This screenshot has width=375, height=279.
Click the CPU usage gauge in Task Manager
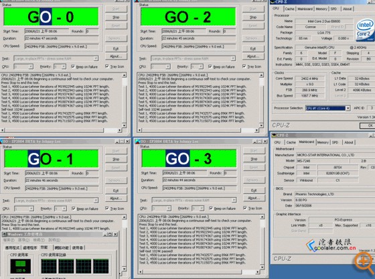[x=21, y=266]
